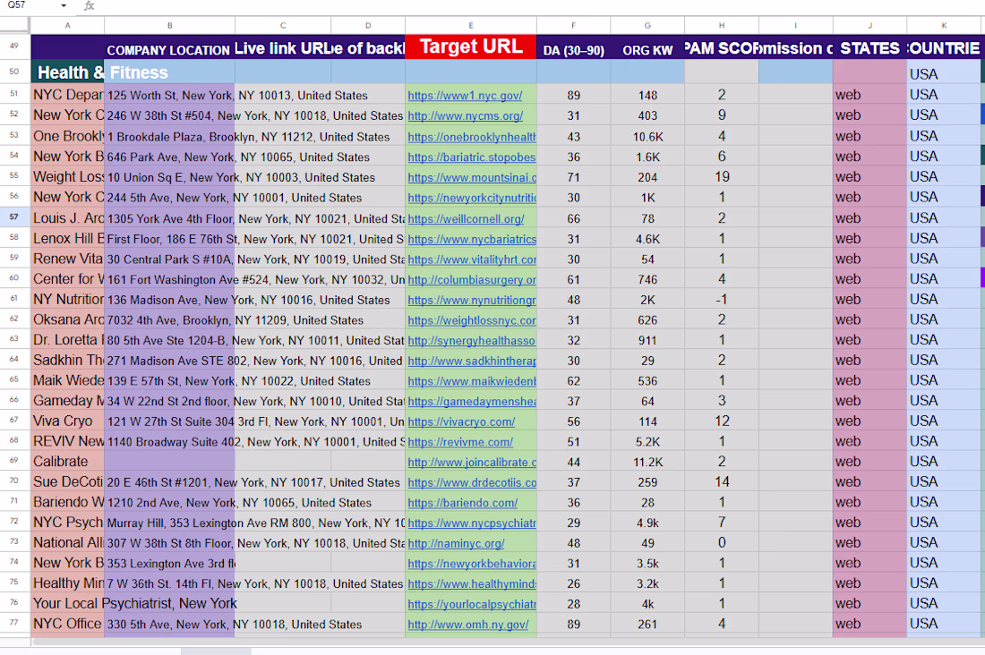Viewport: 985px width, 655px height.
Task: Open the http://www.omh.ny.gov/ link
Action: [468, 625]
